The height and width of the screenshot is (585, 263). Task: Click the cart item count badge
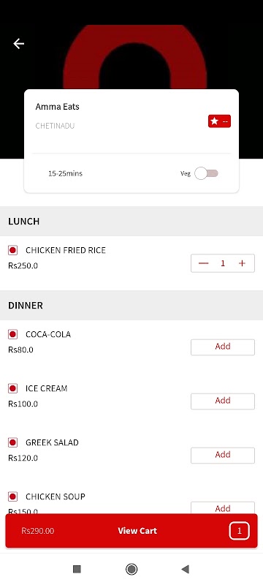239,531
